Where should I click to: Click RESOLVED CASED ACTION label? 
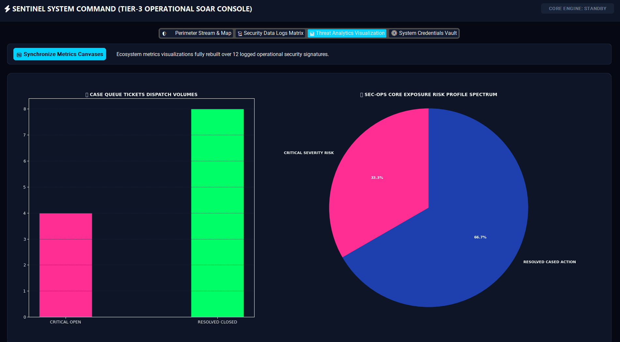click(550, 262)
